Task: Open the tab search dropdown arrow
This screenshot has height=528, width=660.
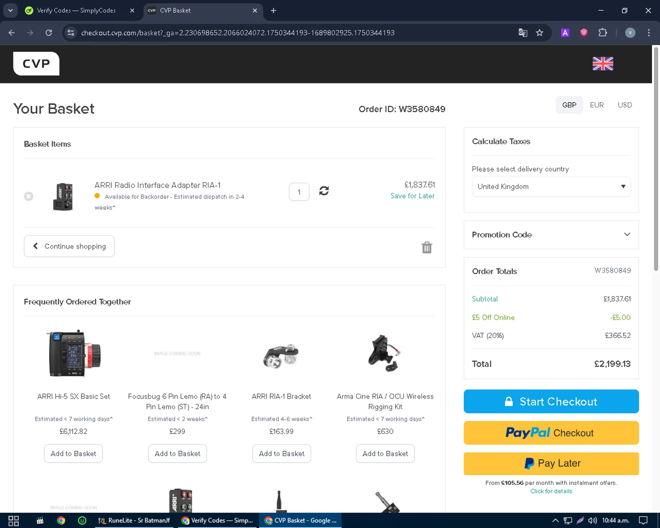Action: coord(10,11)
